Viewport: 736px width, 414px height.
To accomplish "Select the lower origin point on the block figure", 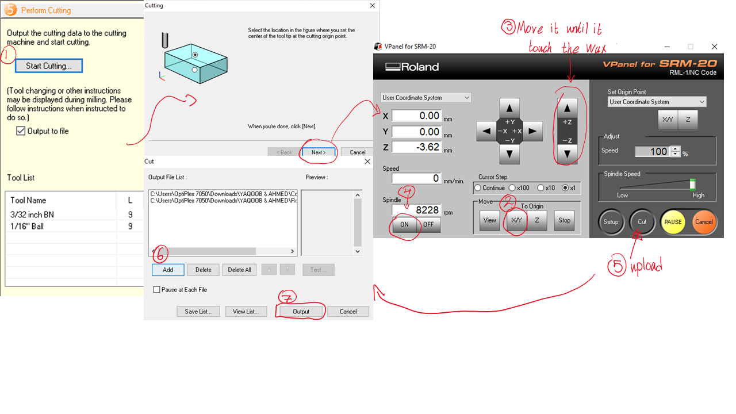I will pyautogui.click(x=195, y=70).
